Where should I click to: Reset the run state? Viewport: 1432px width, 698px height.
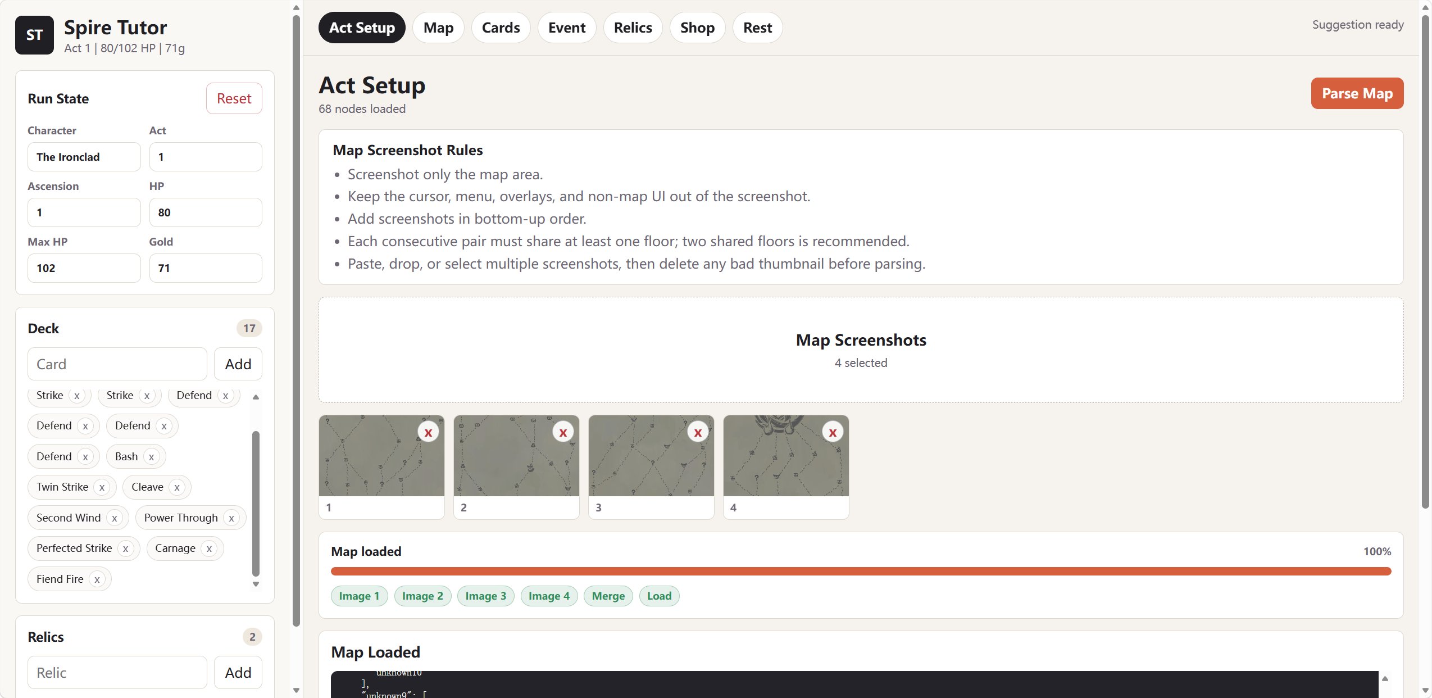tap(234, 98)
